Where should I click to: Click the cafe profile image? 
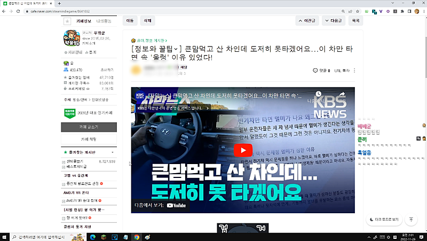click(x=72, y=38)
